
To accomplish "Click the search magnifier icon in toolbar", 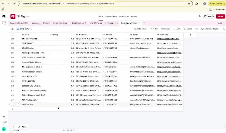I will pos(224,29).
